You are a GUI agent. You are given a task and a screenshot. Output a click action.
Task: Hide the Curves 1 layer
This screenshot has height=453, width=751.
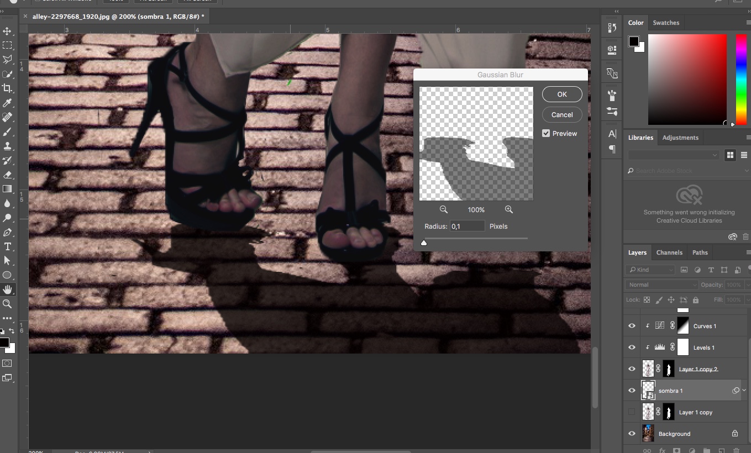pyautogui.click(x=632, y=326)
